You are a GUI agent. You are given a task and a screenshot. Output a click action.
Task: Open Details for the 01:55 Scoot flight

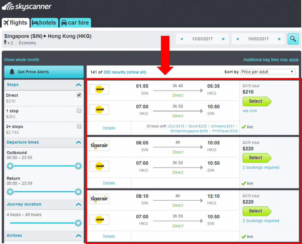coord(109,128)
